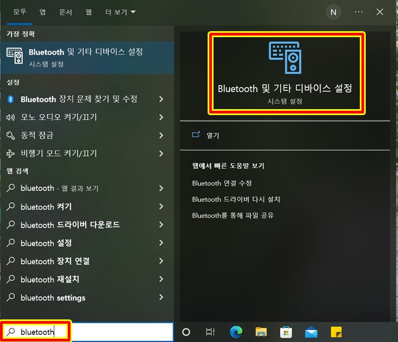398x342 pixels.
Task: Open Microsoft Store from taskbar
Action: [x=286, y=332]
